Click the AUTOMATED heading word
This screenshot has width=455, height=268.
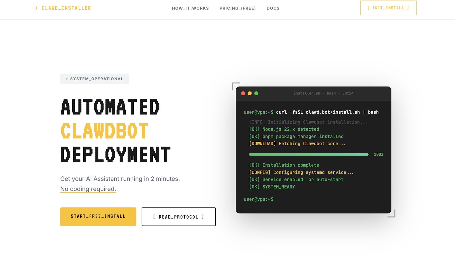tap(110, 107)
